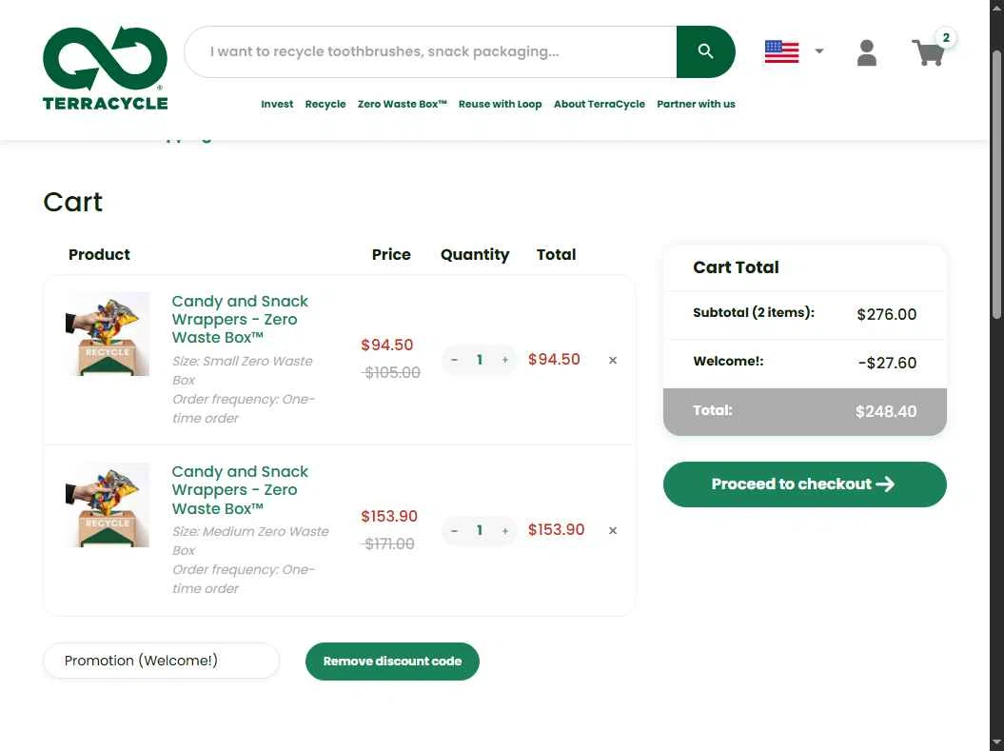The image size is (1004, 751).
Task: Click Size: Small Zero Waste Box text
Action: pos(242,370)
